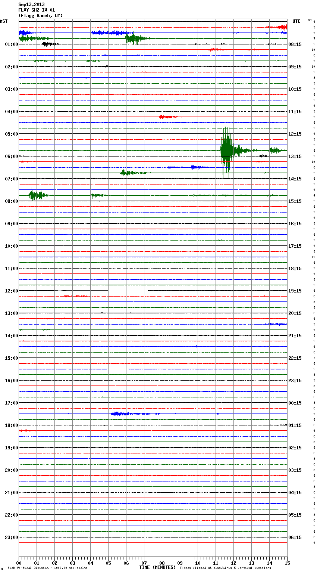Click the 02:15 UTC time label
Screen dimensions: 317x573
click(x=295, y=448)
